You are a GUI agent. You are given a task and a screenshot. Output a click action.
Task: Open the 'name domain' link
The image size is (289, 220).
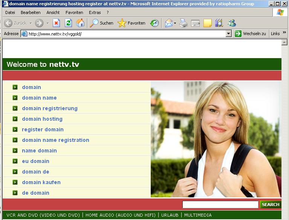coord(40,151)
